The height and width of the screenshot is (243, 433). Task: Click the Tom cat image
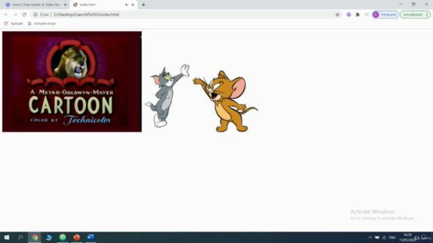tap(167, 96)
